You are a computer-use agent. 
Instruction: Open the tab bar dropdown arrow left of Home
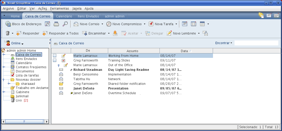coord(4,16)
